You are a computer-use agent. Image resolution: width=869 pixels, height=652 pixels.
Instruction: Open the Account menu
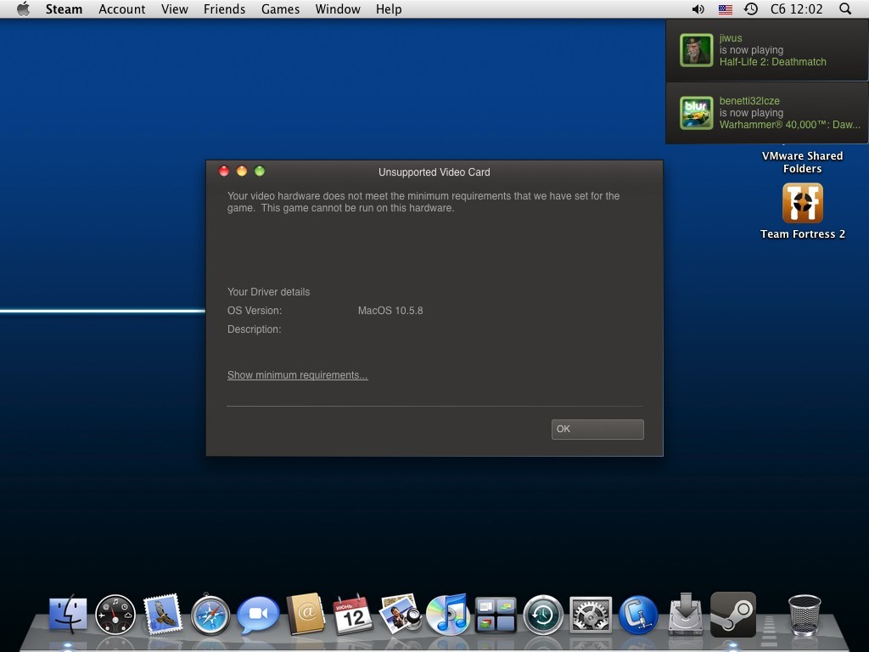point(122,9)
